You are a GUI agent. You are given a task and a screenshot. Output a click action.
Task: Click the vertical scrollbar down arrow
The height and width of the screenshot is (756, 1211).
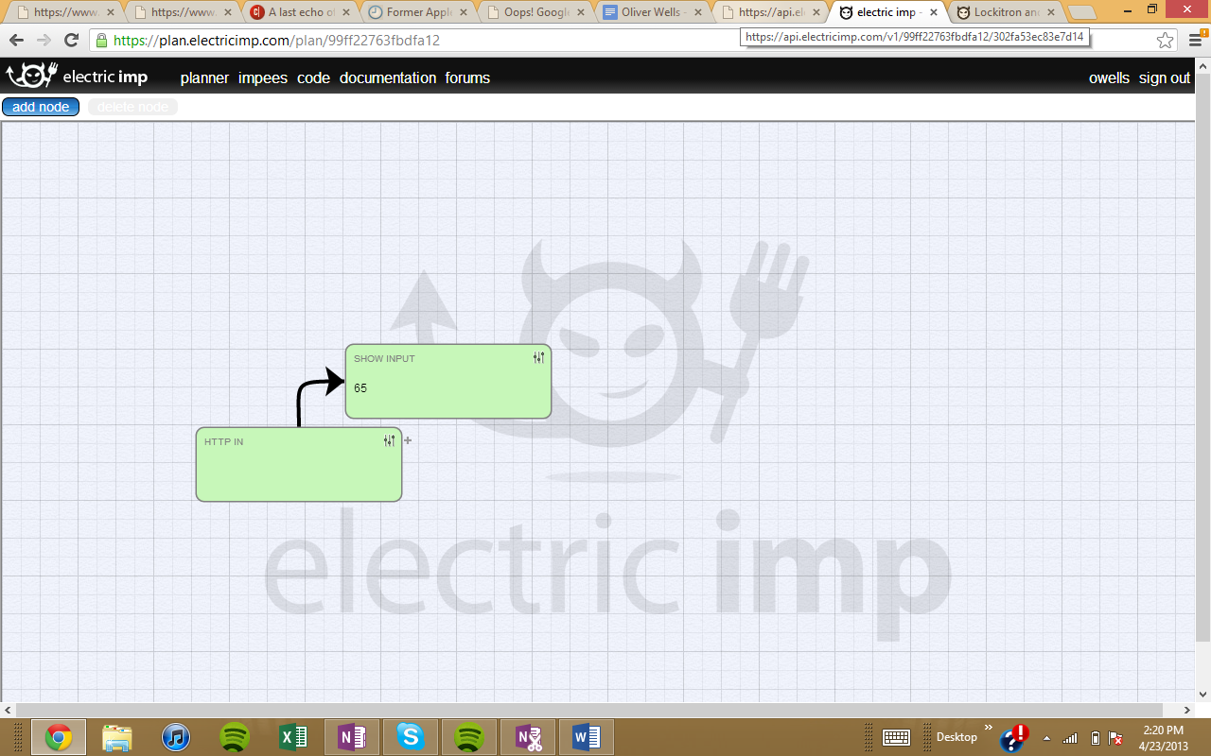pyautogui.click(x=1203, y=696)
